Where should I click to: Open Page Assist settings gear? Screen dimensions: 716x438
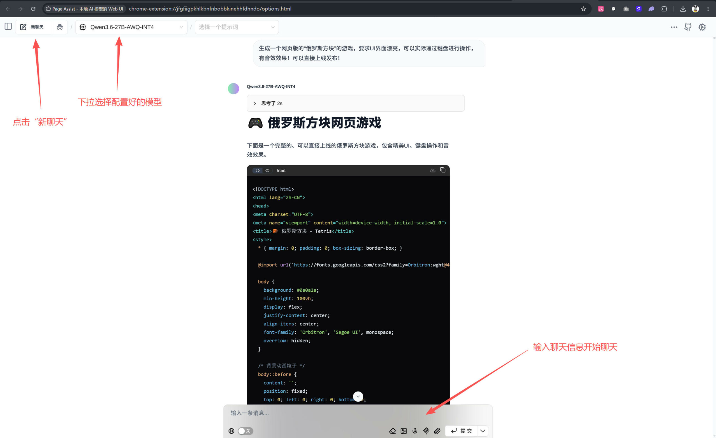point(702,27)
